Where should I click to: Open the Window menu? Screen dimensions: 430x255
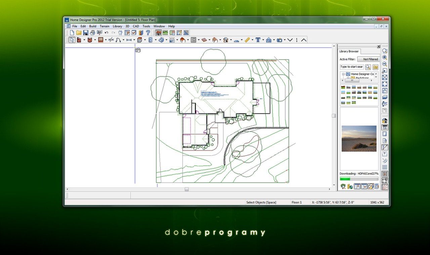point(159,26)
